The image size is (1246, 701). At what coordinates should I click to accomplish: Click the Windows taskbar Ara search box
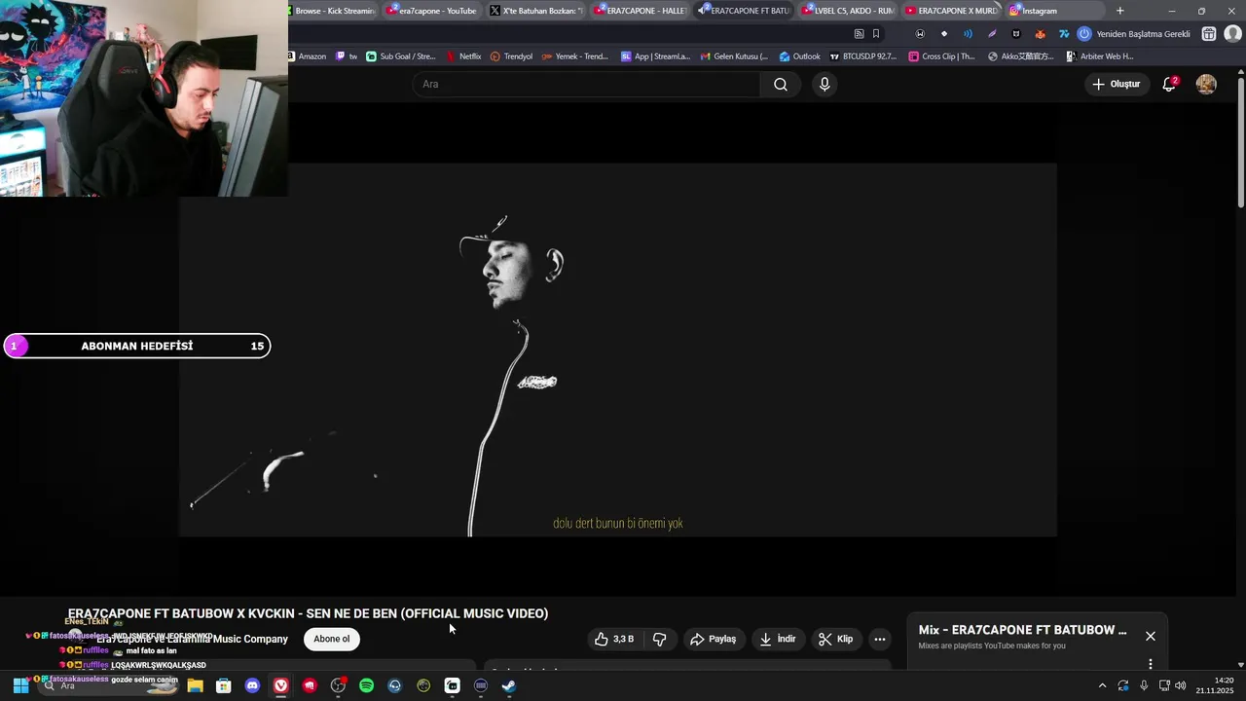click(109, 686)
